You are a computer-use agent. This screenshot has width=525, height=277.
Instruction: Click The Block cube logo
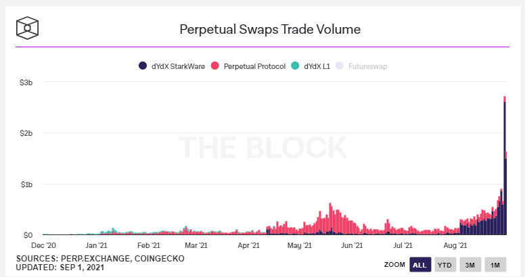(28, 28)
